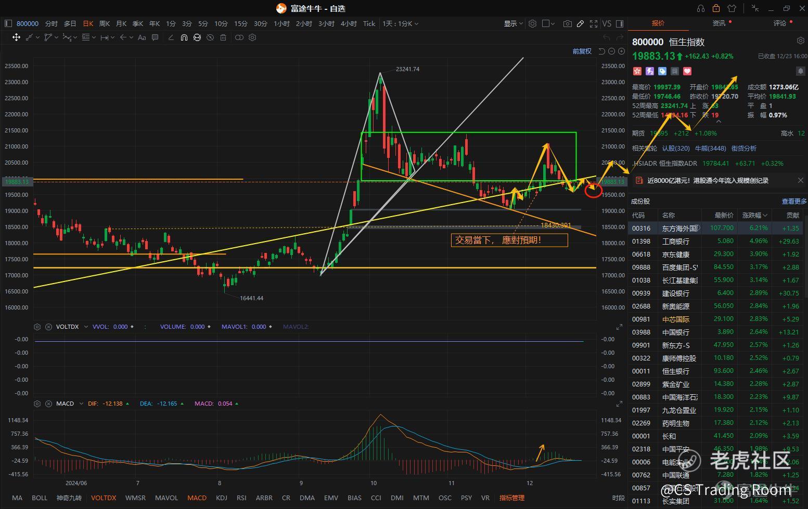
Task: Select the RSI indicator
Action: point(241,498)
